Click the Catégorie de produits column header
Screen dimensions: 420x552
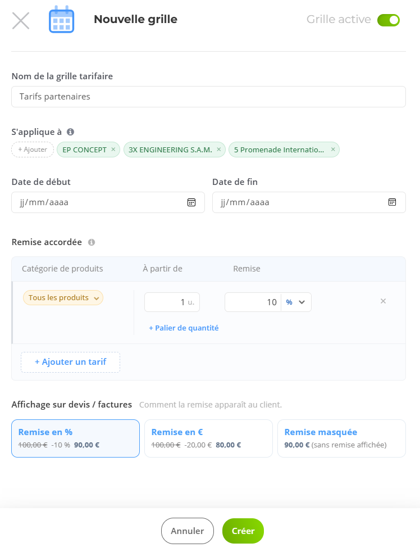[x=62, y=269]
